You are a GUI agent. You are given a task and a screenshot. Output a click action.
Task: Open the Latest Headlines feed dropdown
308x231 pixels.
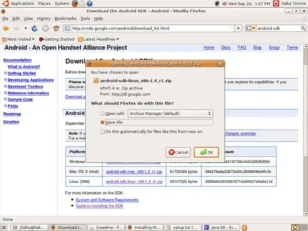[x=99, y=39]
